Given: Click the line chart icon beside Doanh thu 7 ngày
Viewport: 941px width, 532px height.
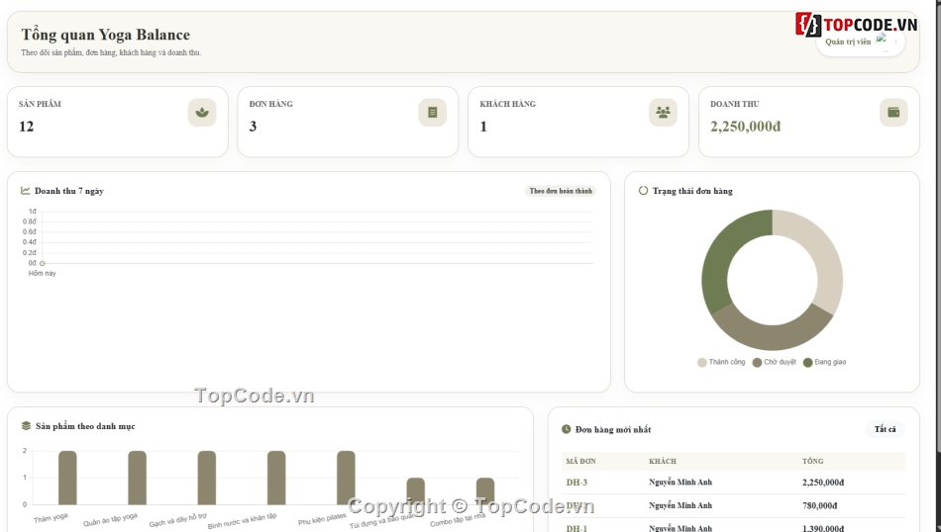Looking at the screenshot, I should [x=25, y=191].
